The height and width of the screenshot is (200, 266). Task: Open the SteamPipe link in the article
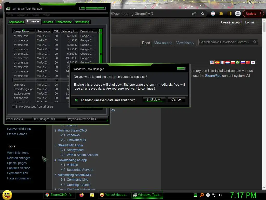coord(213,76)
